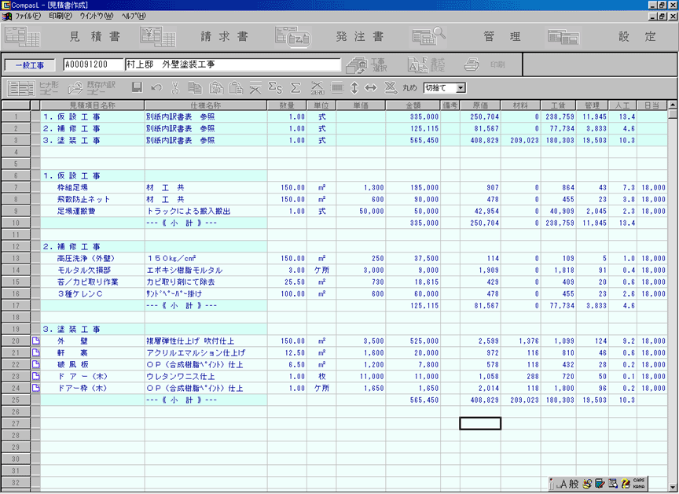Click the 仕様名称 column header
Viewport: 679px width, 494px height.
(x=206, y=105)
